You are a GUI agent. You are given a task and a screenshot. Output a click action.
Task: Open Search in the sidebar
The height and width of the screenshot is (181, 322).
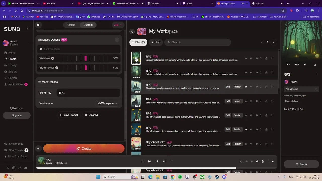click(x=12, y=78)
